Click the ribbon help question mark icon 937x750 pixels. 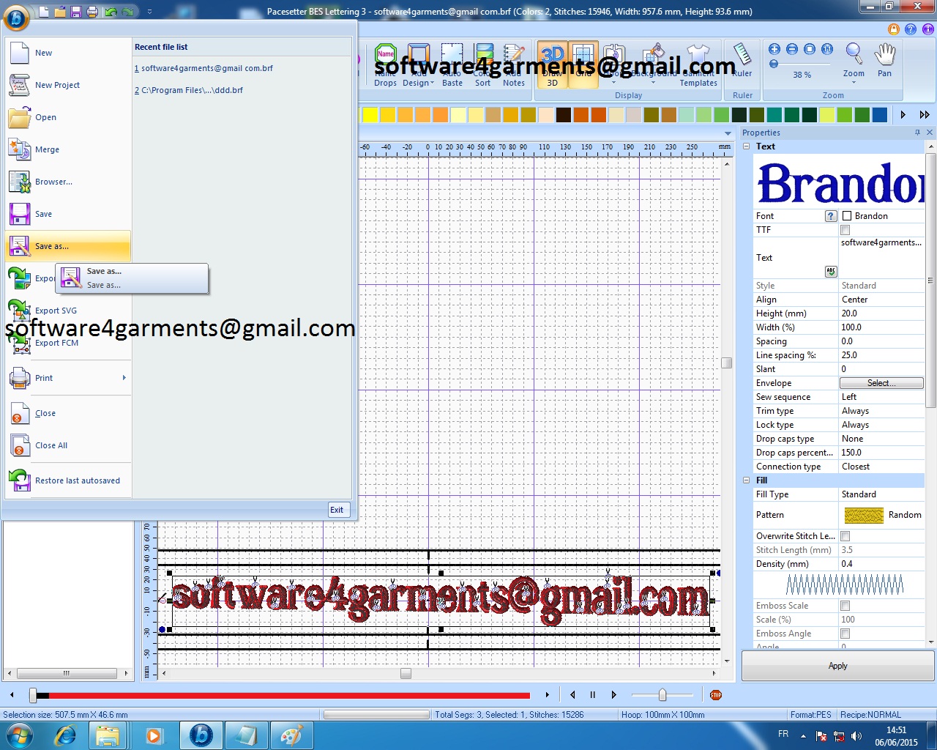pos(910,29)
